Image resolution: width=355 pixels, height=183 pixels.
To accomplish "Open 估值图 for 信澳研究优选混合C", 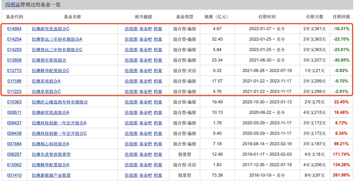I will 131,29.
